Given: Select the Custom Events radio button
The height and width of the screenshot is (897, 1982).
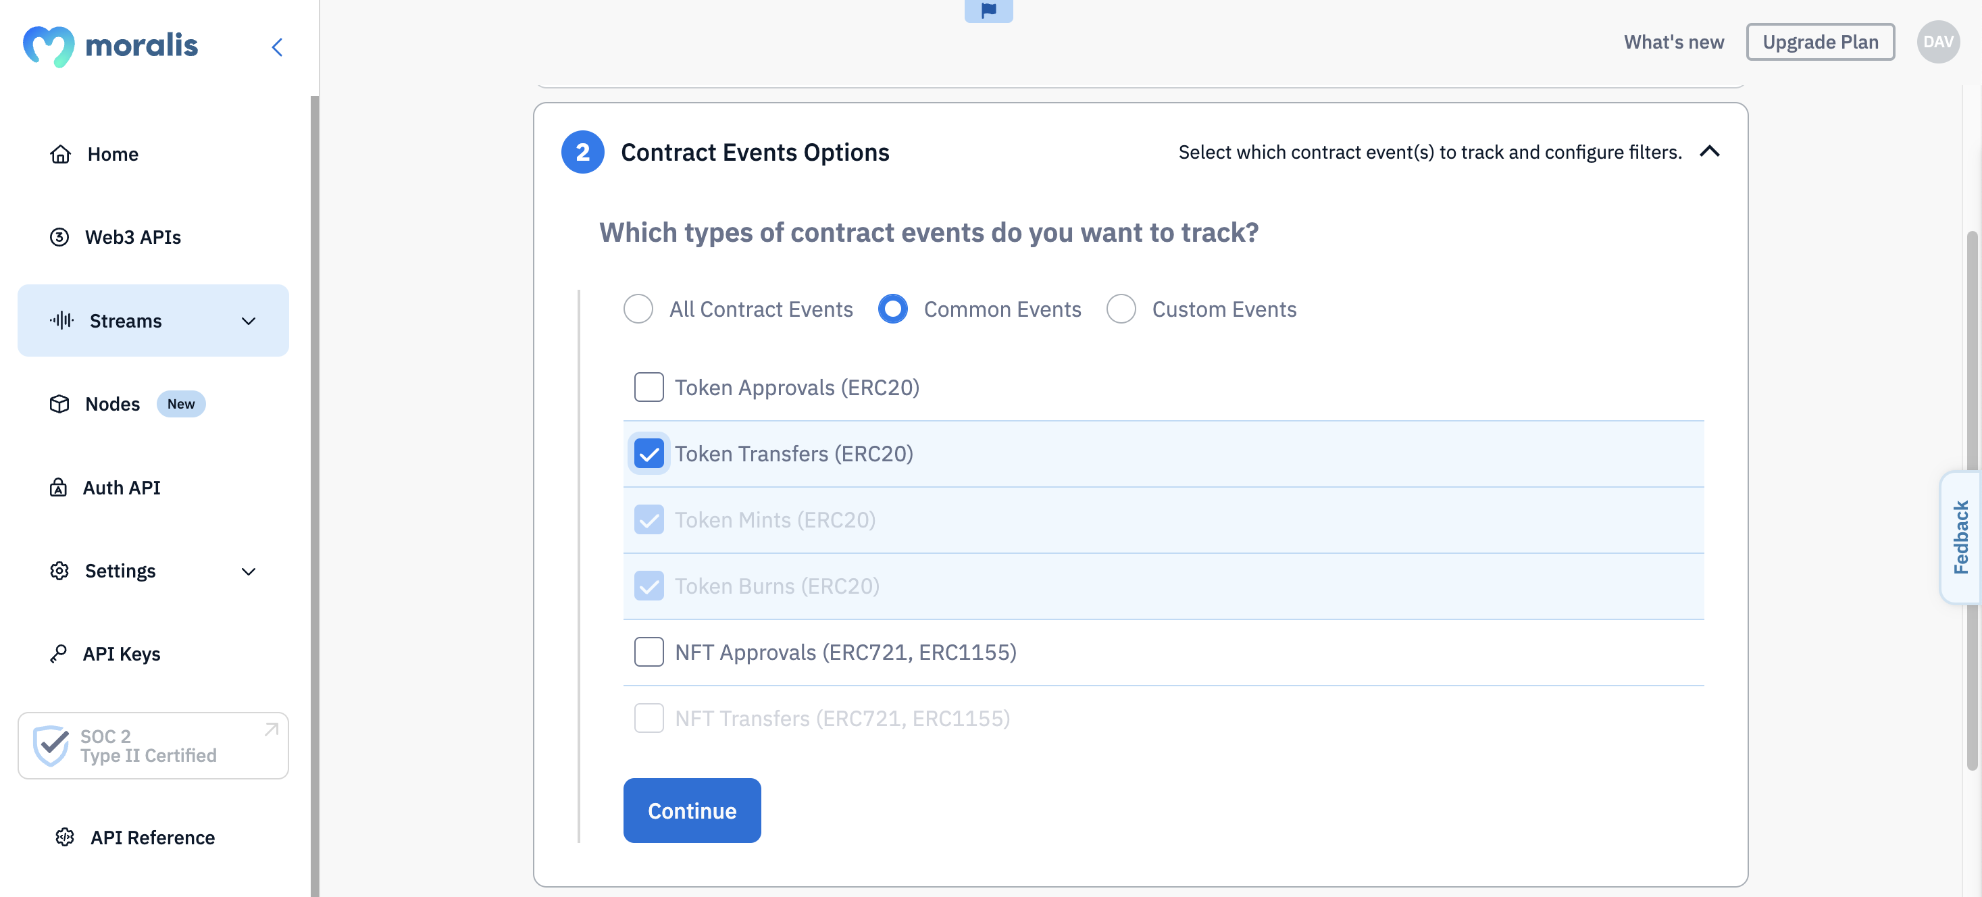Looking at the screenshot, I should [x=1120, y=307].
